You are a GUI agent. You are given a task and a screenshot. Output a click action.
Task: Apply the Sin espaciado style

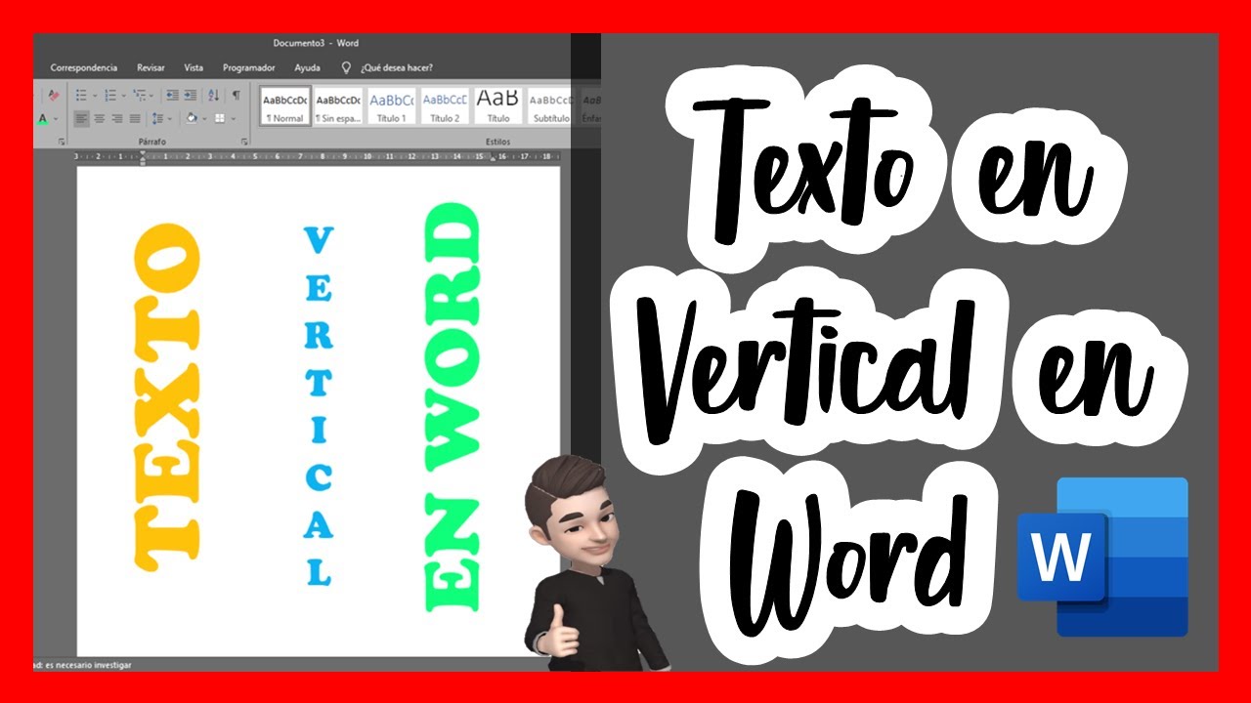tap(339, 106)
